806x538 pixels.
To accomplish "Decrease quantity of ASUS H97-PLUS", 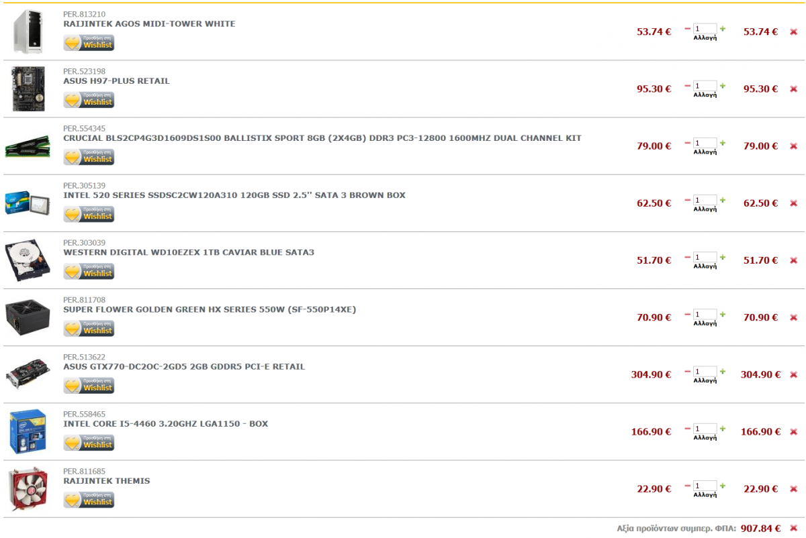I will 687,86.
